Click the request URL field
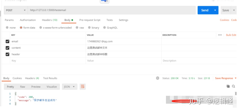The height and width of the screenshot is (111, 239). (112, 10)
